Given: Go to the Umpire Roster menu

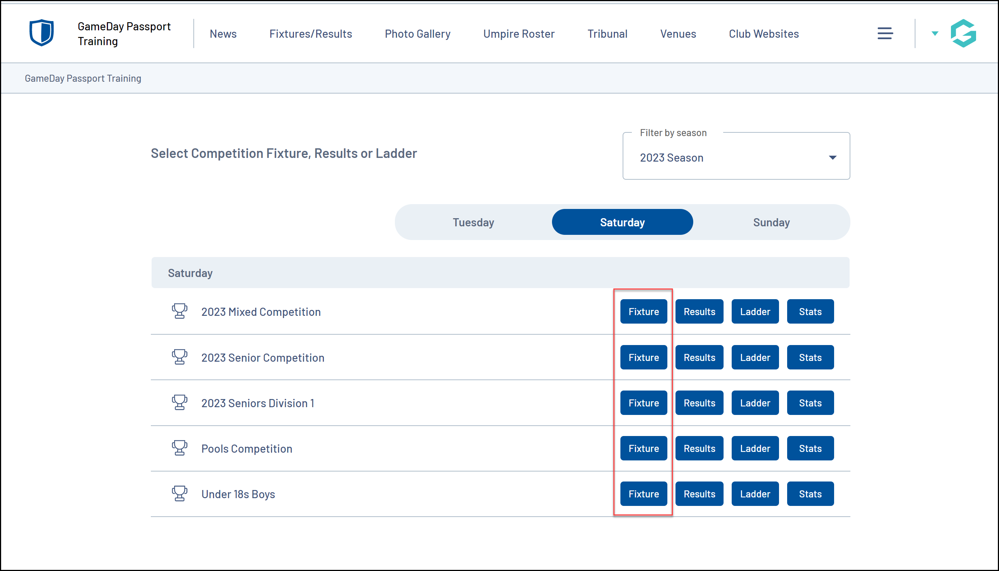Looking at the screenshot, I should tap(519, 34).
